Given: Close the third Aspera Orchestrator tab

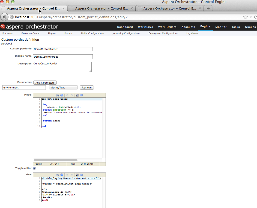Looking at the screenshot, I should point(200,8).
